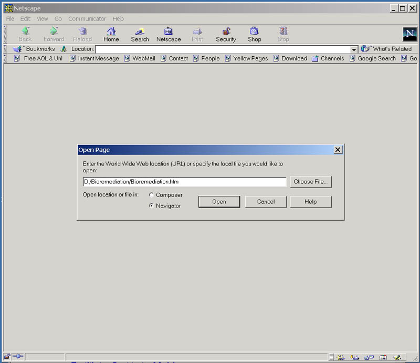Image resolution: width=420 pixels, height=363 pixels.
Task: Open the Communicator menu
Action: tap(87, 19)
